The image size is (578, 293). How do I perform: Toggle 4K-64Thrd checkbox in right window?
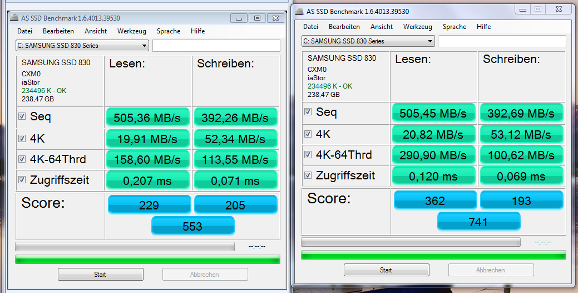(308, 155)
